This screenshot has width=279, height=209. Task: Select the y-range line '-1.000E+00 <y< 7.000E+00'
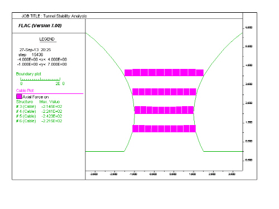point(42,64)
